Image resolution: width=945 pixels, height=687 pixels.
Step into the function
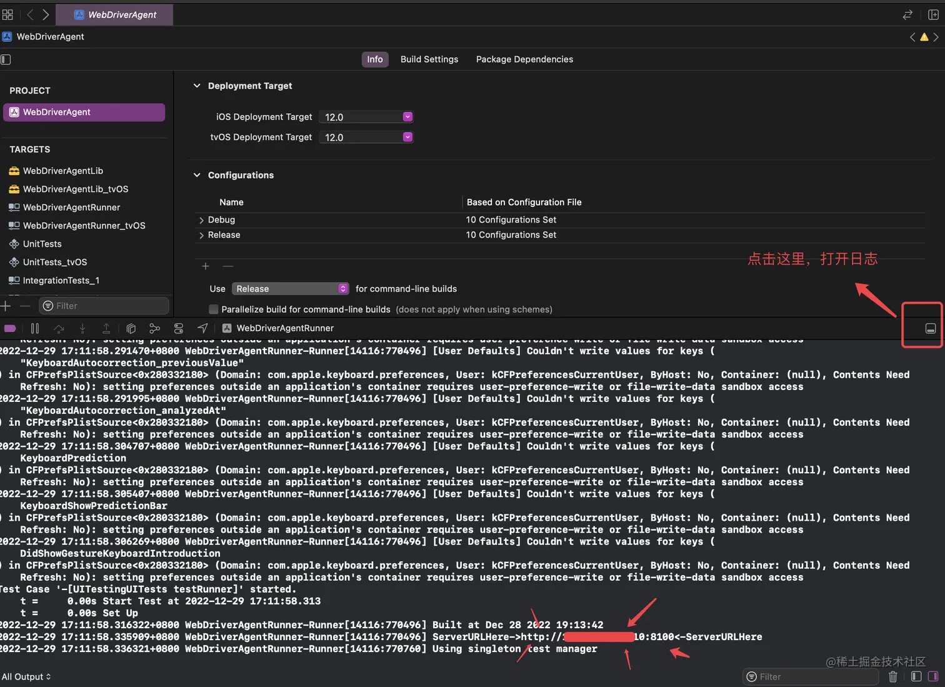point(82,328)
